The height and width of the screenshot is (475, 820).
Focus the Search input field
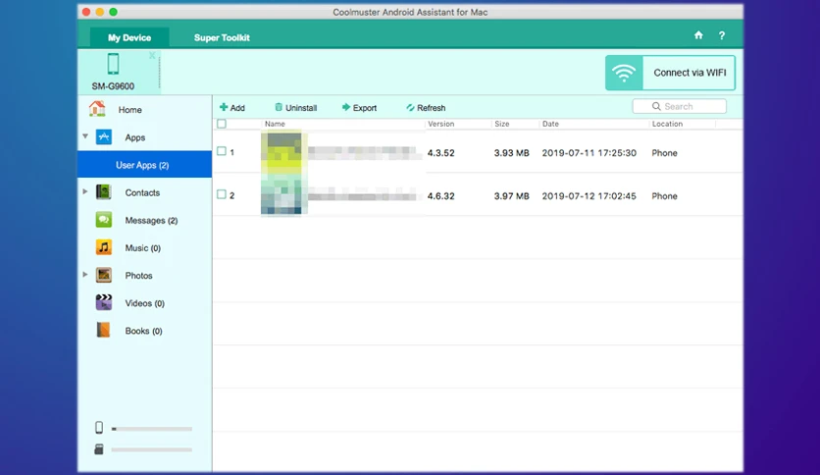click(680, 106)
